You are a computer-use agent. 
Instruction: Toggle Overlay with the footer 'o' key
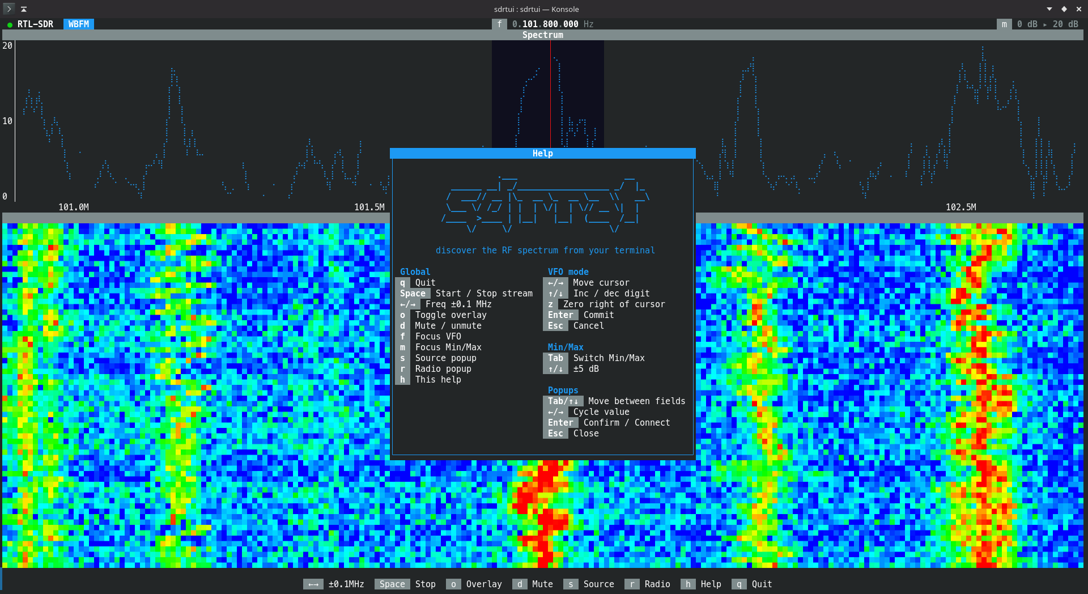coord(453,584)
